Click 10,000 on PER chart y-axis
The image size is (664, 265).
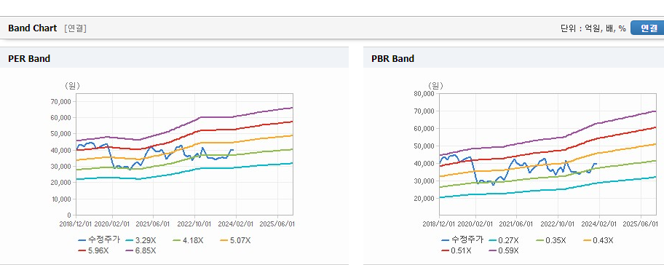[62, 199]
